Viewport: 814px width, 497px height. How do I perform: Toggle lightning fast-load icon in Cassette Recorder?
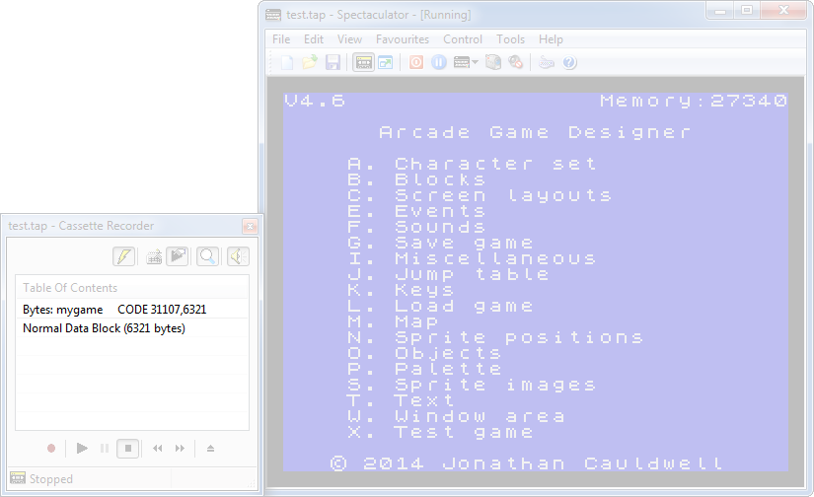(x=124, y=256)
